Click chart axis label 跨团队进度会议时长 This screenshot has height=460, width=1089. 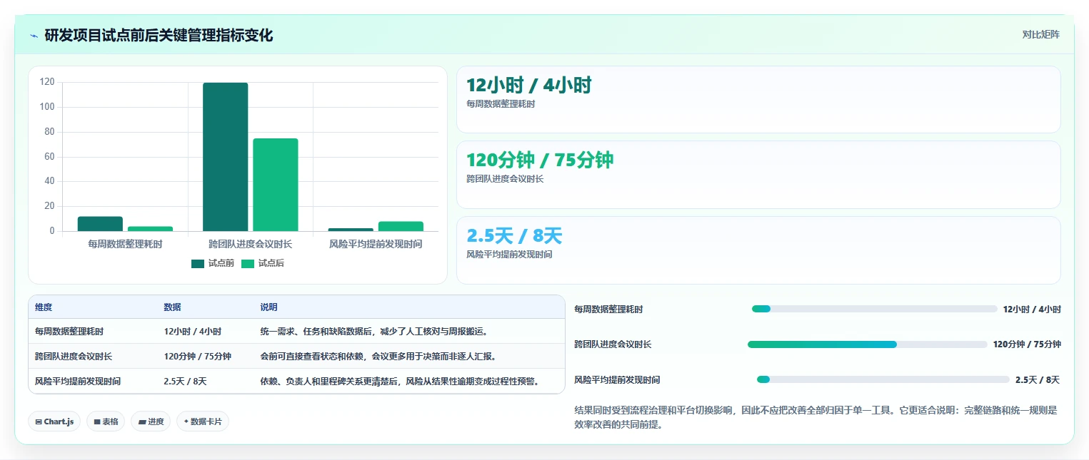251,244
